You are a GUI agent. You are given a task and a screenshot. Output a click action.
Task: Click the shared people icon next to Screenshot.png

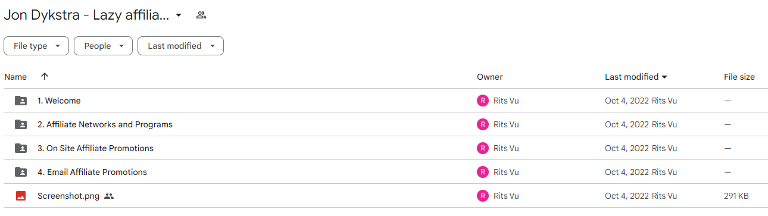(x=108, y=196)
